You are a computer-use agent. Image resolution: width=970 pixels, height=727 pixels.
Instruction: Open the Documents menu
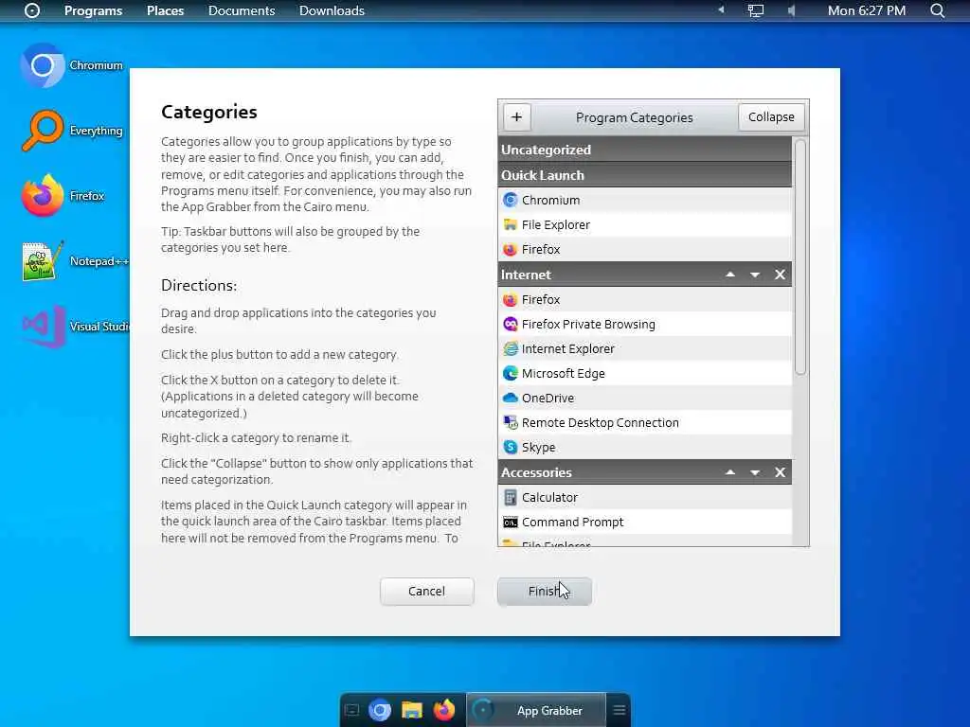tap(242, 10)
